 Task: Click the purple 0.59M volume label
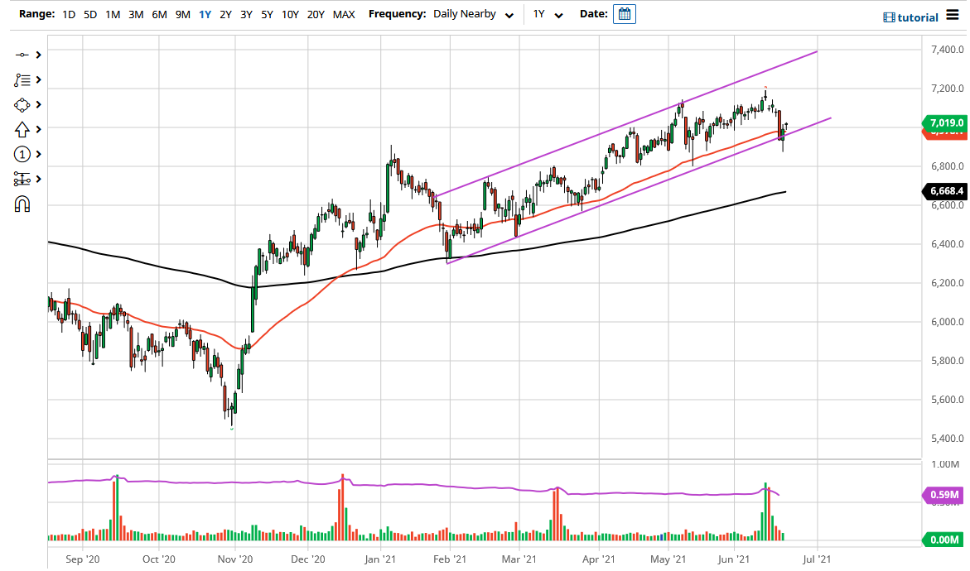coord(944,494)
